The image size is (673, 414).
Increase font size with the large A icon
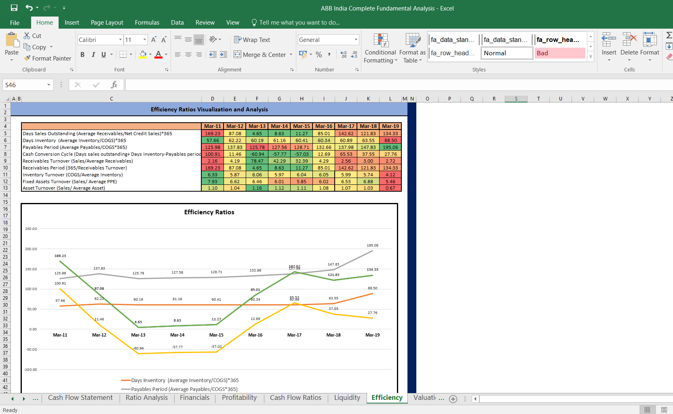tap(154, 40)
